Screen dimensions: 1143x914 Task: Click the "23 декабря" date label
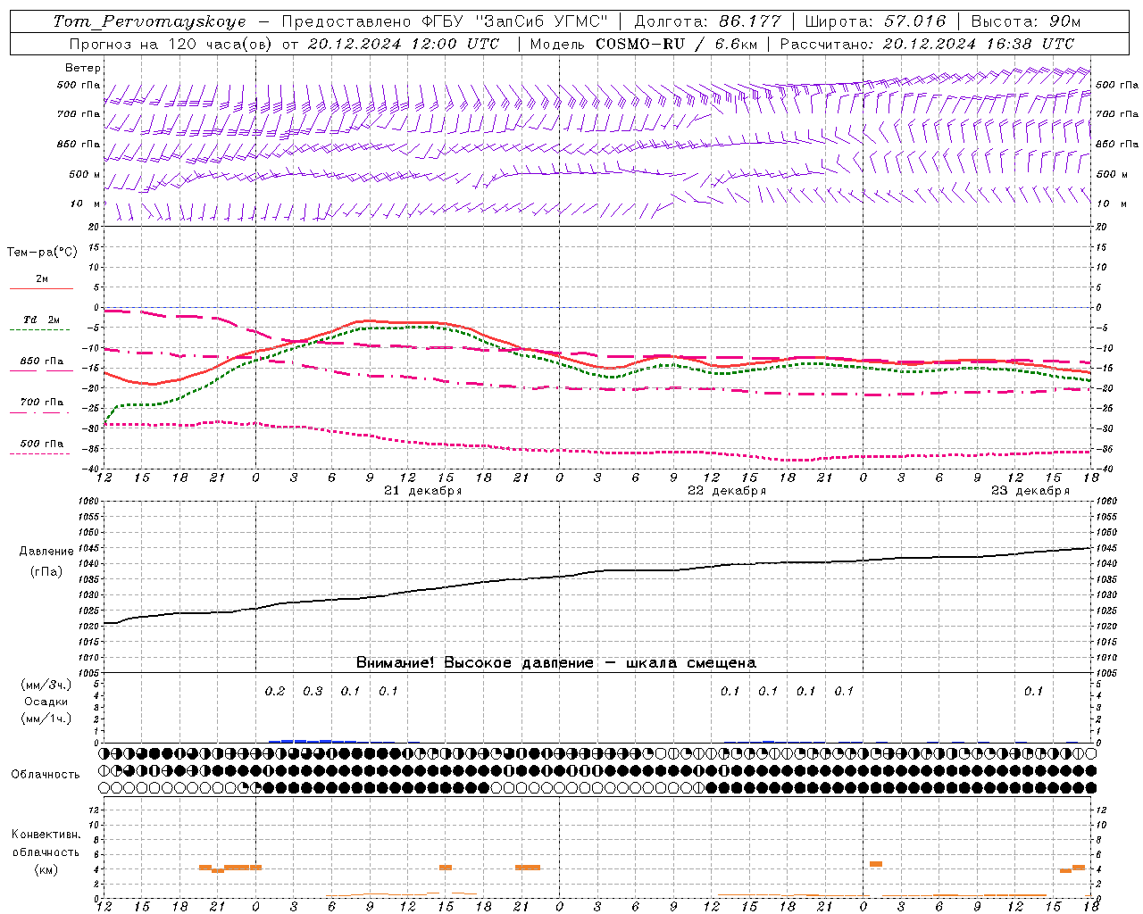click(1030, 491)
